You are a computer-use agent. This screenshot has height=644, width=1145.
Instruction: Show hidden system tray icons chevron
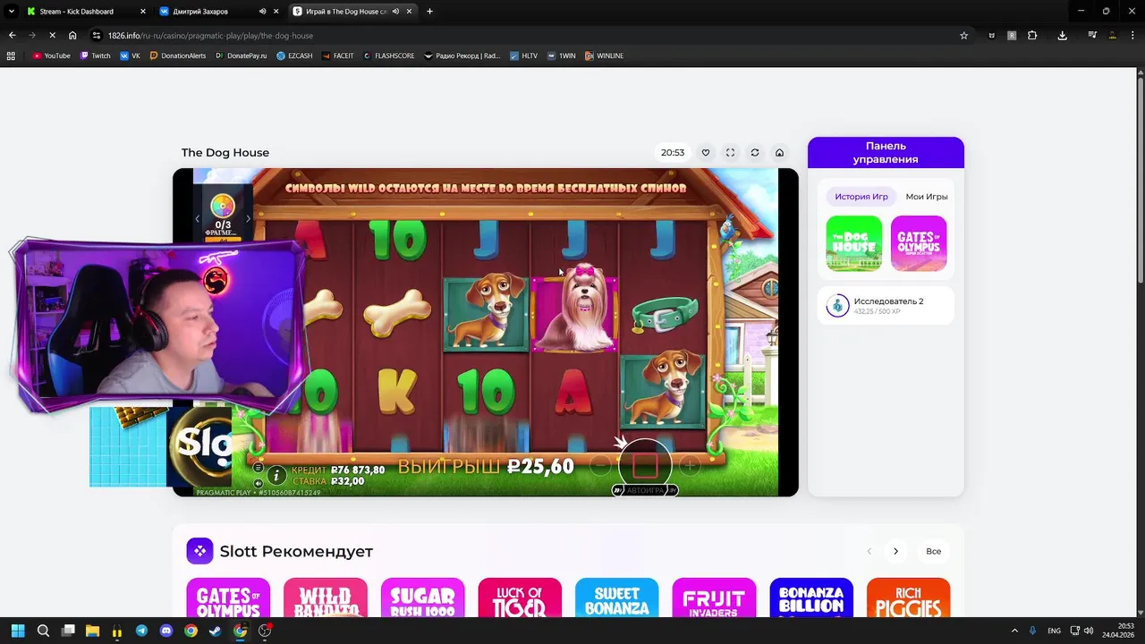(x=1014, y=631)
